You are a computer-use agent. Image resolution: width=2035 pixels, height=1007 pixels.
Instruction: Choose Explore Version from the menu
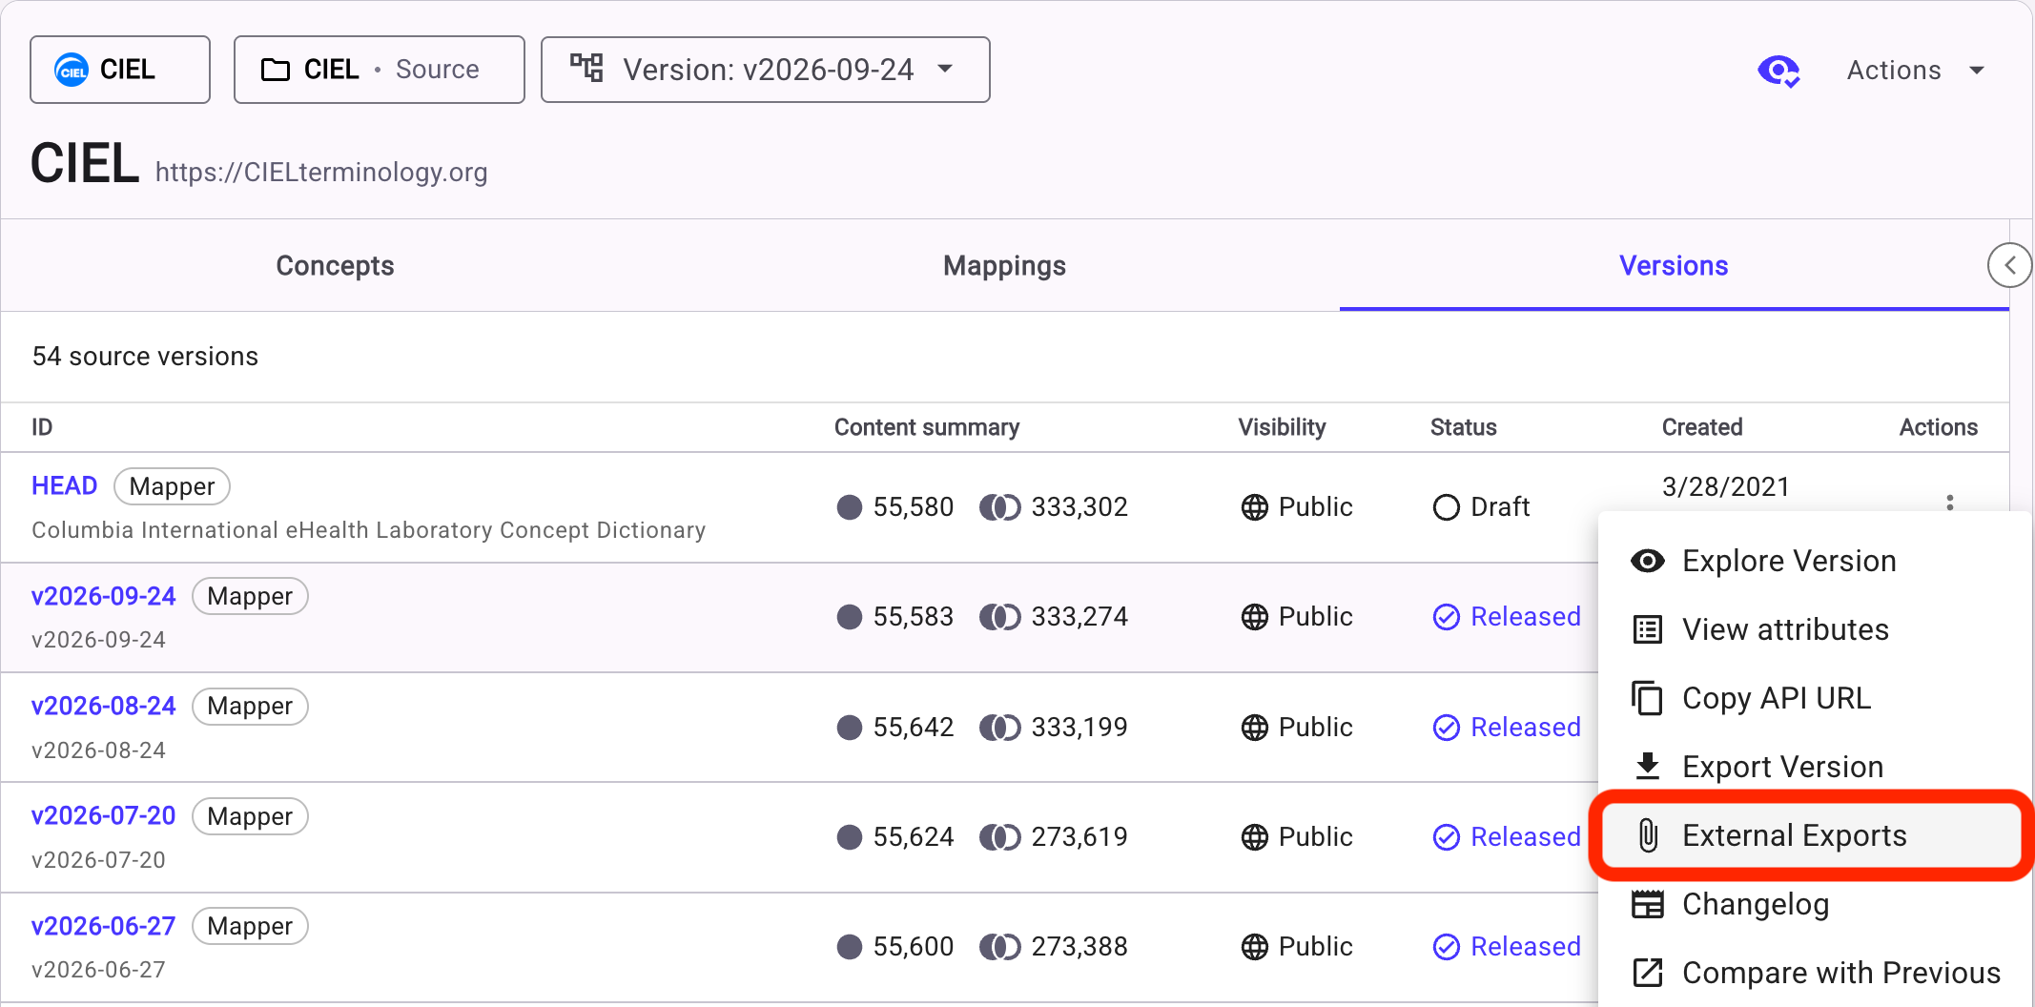click(1815, 561)
